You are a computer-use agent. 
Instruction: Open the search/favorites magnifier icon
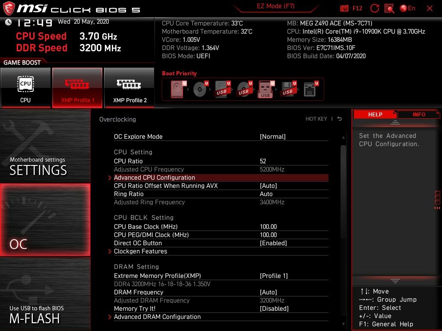389,8
